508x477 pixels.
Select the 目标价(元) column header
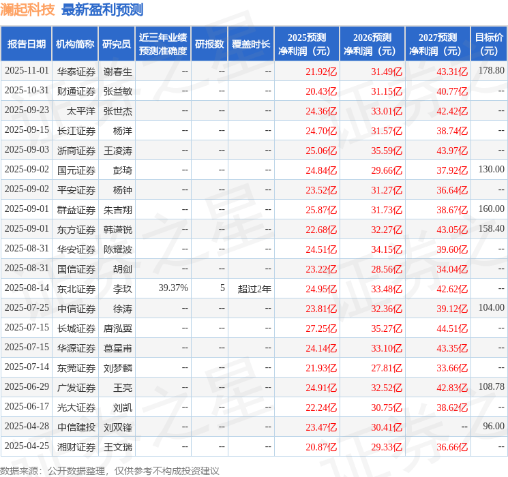[x=489, y=44]
